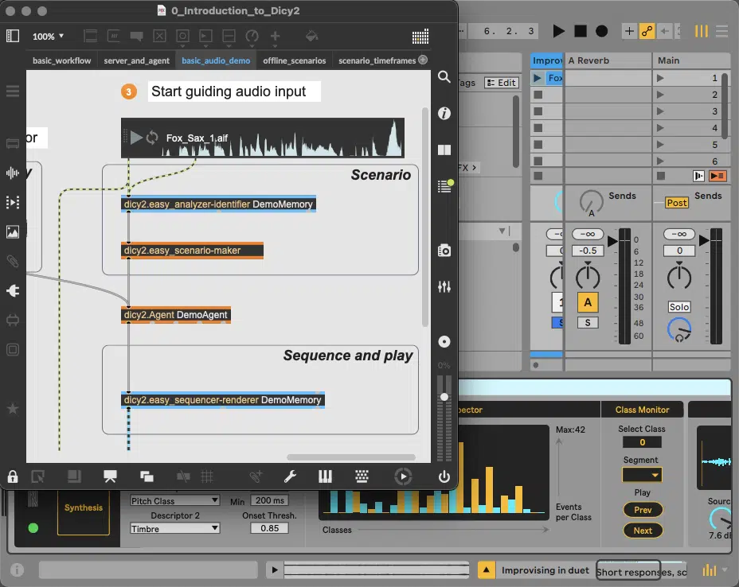Play the Fox_Sax_1.aif audio clip
The image size is (739, 587).
coord(137,138)
